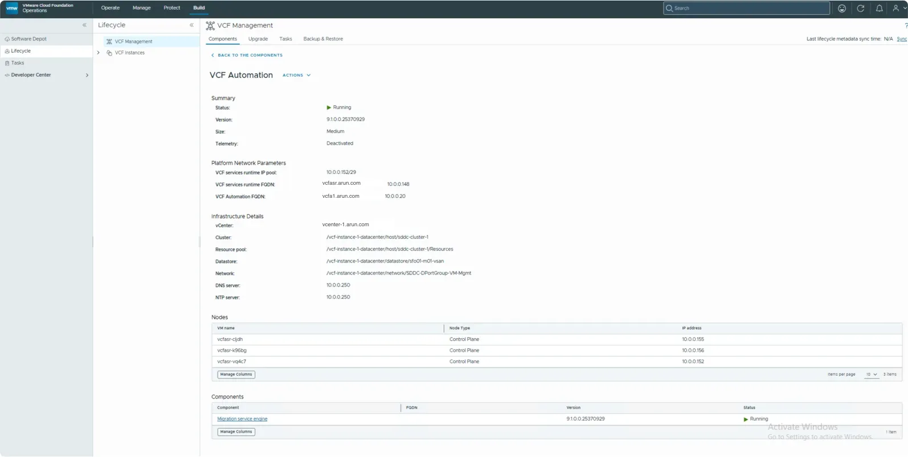Image resolution: width=908 pixels, height=457 pixels.
Task: Select the vcfasr-cljdh node row
Action: [557, 339]
